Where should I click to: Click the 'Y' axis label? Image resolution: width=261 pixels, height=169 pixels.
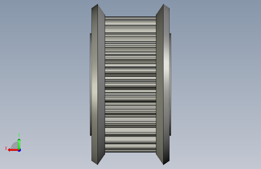pyautogui.click(x=19, y=135)
